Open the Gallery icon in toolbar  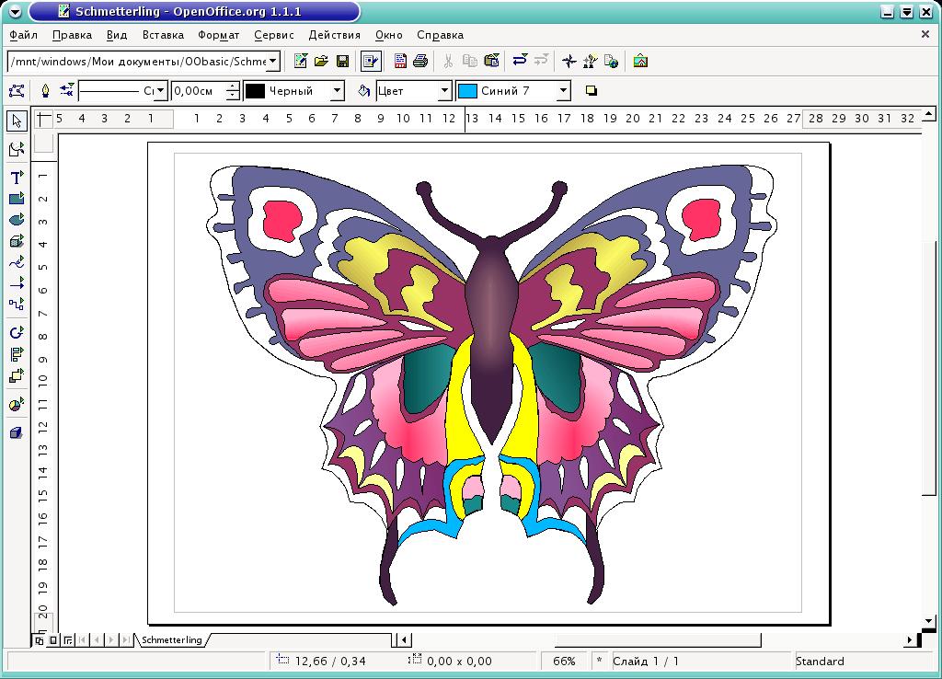pos(640,62)
